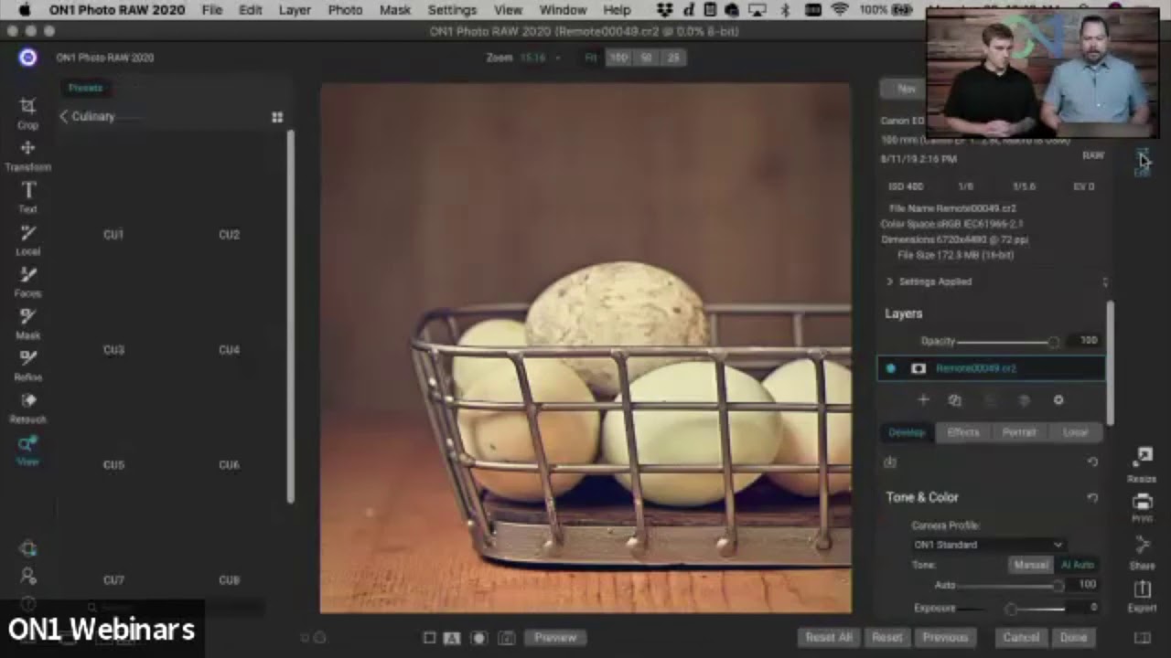Screen dimensions: 1171x658
Task: Toggle the Preview button
Action: pyautogui.click(x=555, y=638)
